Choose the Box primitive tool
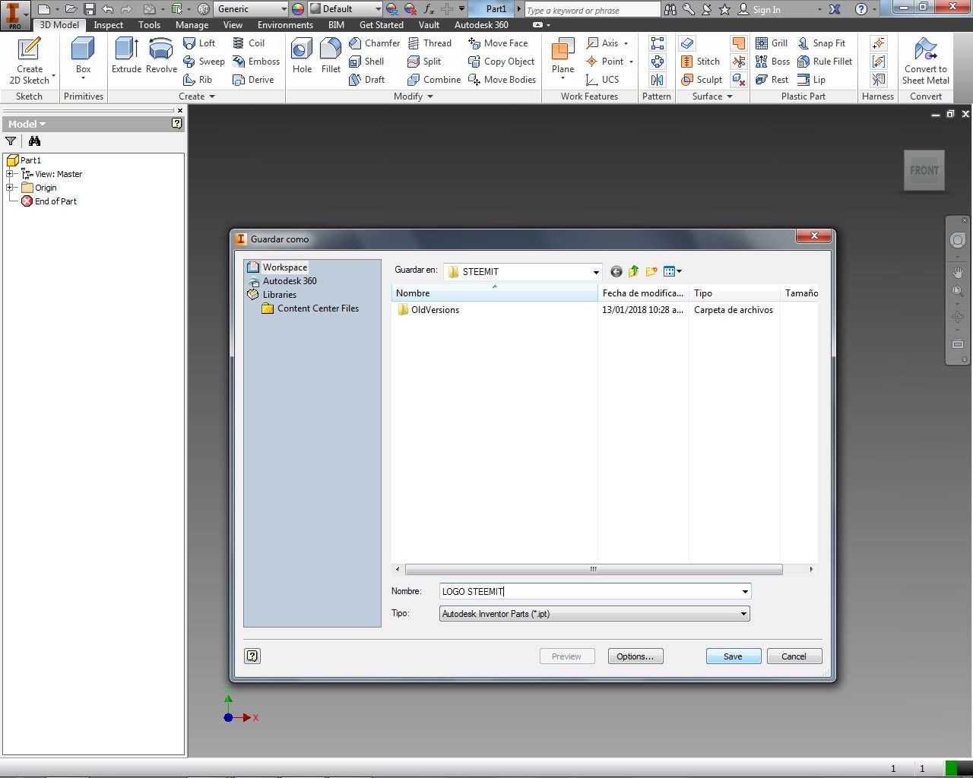Viewport: 973px width, 778px height. (x=83, y=58)
